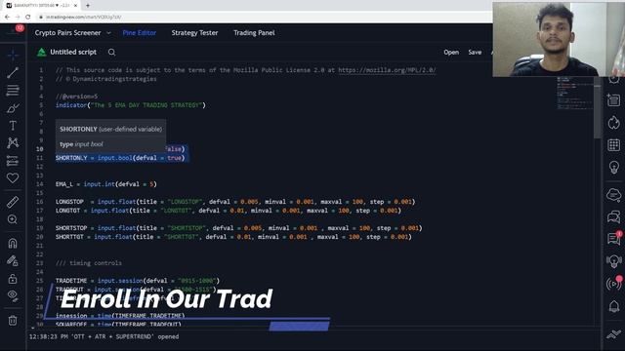Click the LONGTGT variable on line 17
625x351 pixels.
[x=67, y=211]
